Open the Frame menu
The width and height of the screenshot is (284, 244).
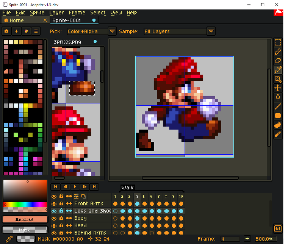tap(77, 13)
